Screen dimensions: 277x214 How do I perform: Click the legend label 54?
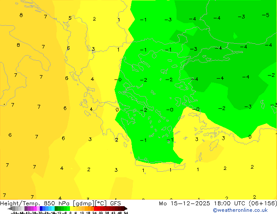[126, 213]
